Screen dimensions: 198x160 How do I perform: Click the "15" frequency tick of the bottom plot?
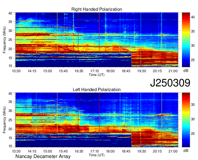pyautogui.click(x=10, y=138)
